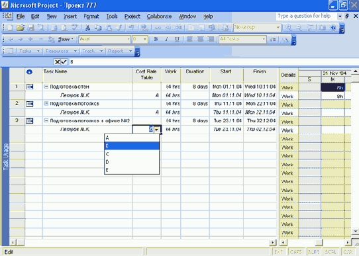The width and height of the screenshot is (359, 256).
Task: Click the Duration column header
Action: tap(195, 75)
